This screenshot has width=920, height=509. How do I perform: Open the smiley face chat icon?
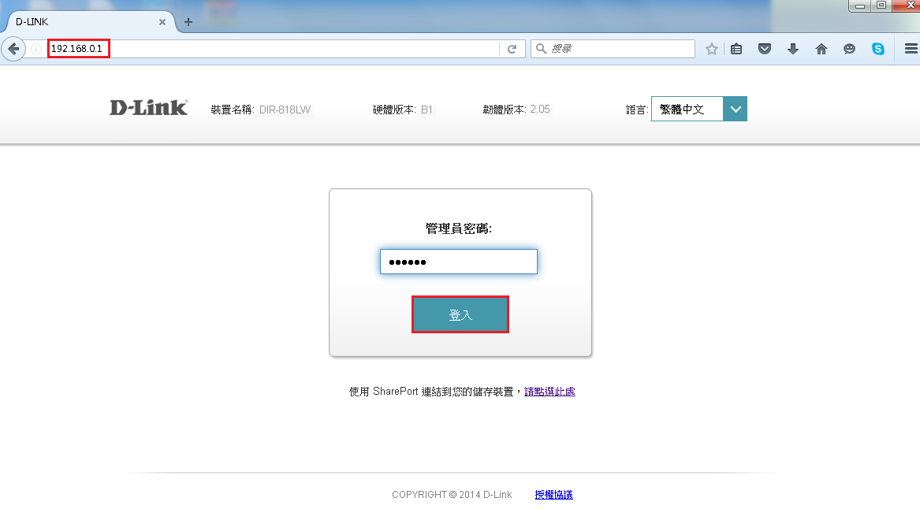point(849,49)
